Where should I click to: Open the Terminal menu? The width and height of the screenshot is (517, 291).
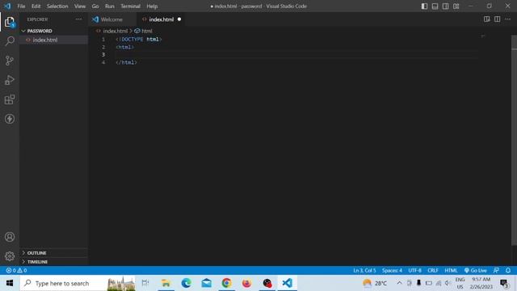pos(131,6)
